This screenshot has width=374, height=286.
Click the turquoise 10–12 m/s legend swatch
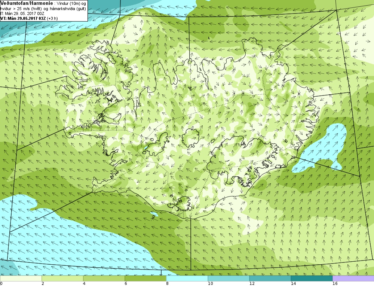point(229,279)
